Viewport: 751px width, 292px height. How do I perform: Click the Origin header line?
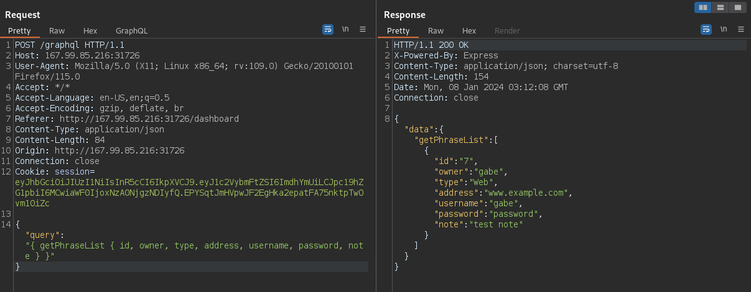point(100,150)
